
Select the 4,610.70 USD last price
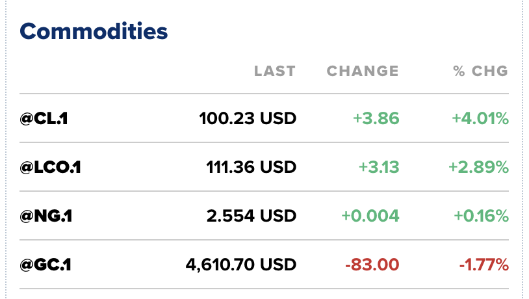pos(240,265)
